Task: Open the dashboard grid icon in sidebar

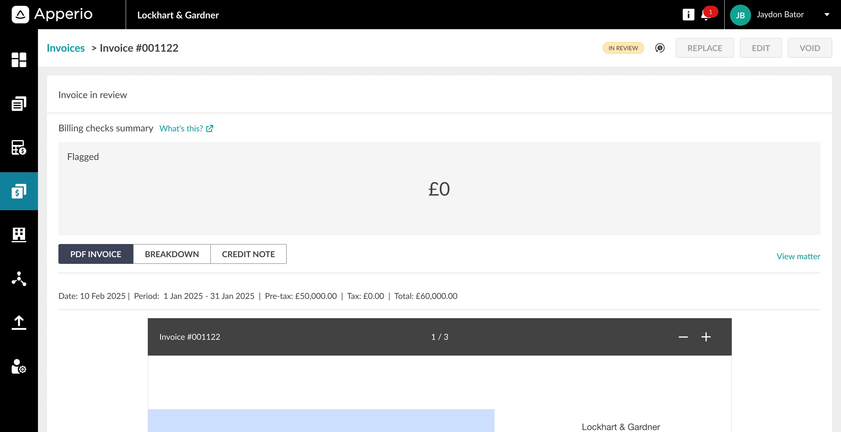Action: tap(19, 60)
